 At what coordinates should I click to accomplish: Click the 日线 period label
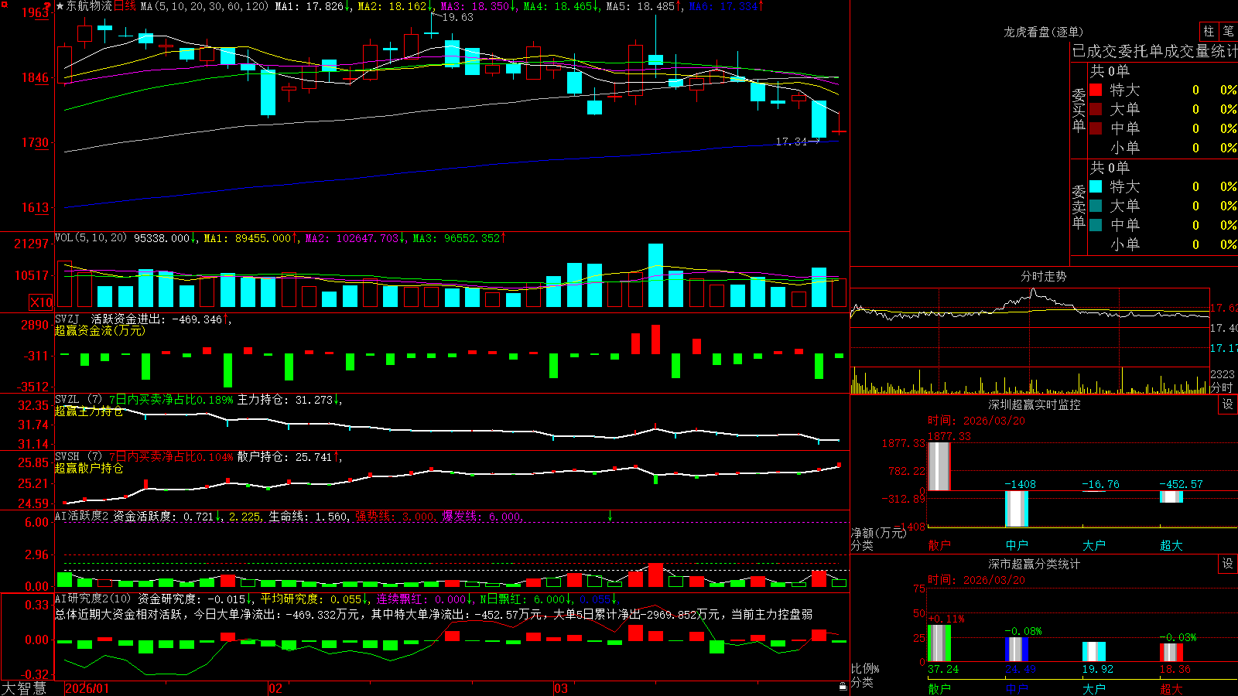coord(125,6)
